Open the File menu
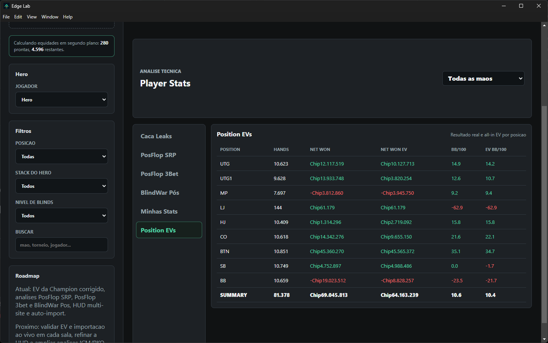This screenshot has height=343, width=548. click(x=6, y=17)
